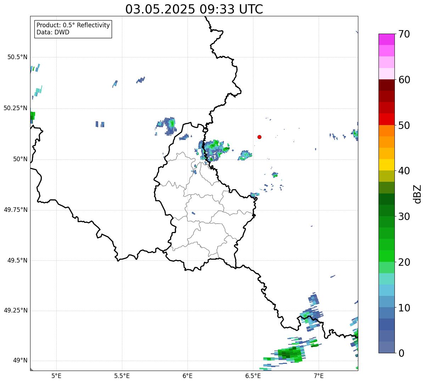Click the 49°N latitude label
Viewport: 426px width, 383px height.
pos(20,361)
